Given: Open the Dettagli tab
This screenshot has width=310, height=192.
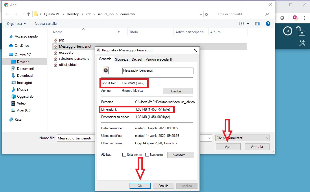Looking at the screenshot, I should pos(137,59).
